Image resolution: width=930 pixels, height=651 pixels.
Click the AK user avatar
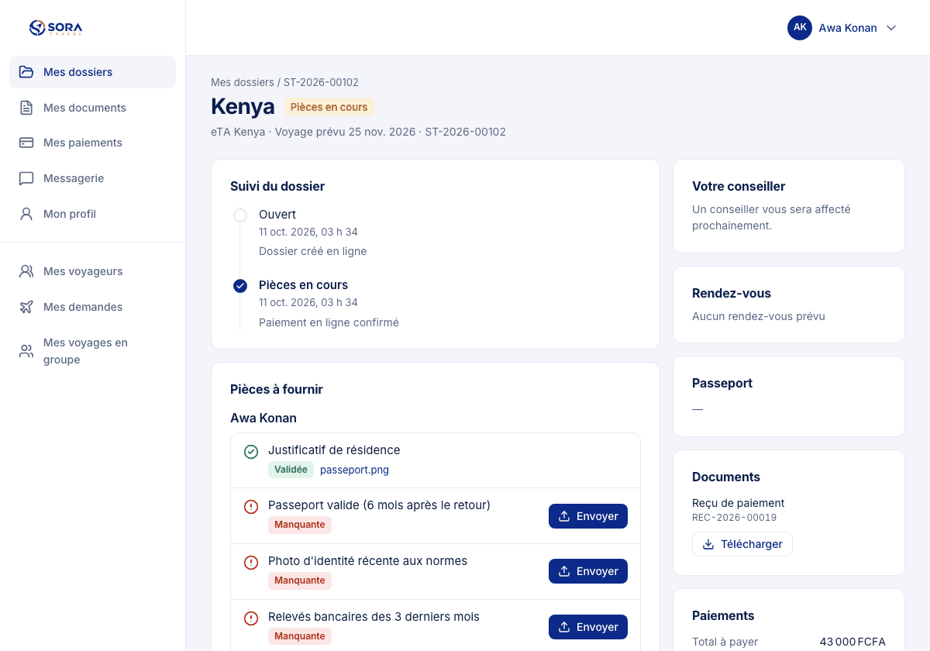pos(800,28)
